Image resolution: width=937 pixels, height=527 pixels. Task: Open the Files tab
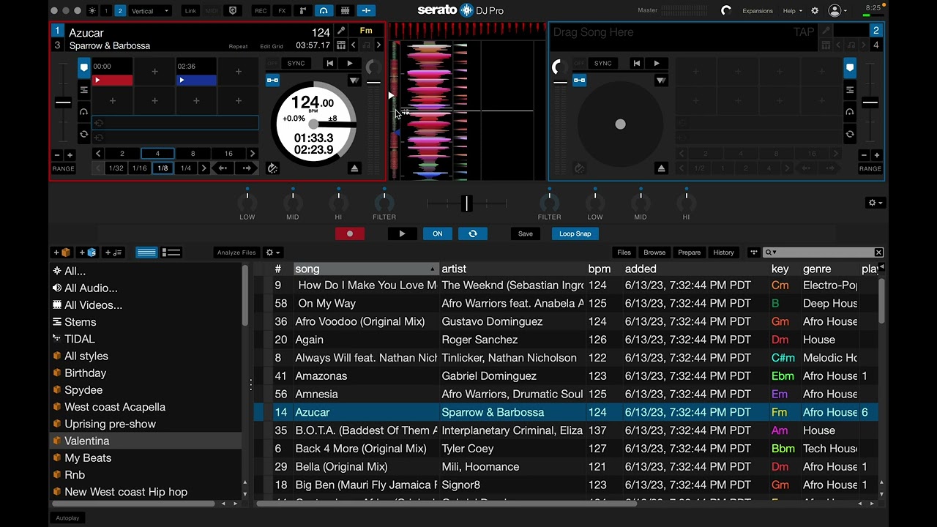[624, 253]
